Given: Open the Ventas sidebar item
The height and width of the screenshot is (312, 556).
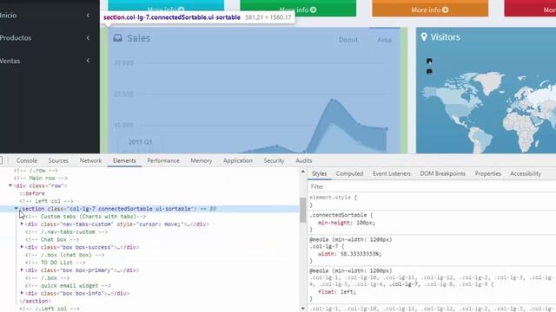Looking at the screenshot, I should coord(10,61).
